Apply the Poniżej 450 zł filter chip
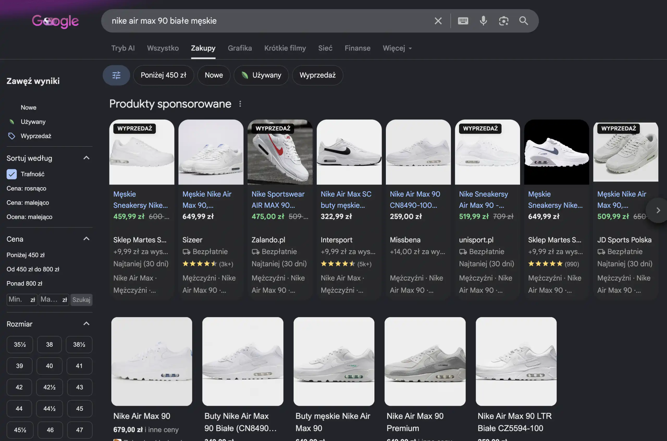This screenshot has width=667, height=441. (164, 75)
